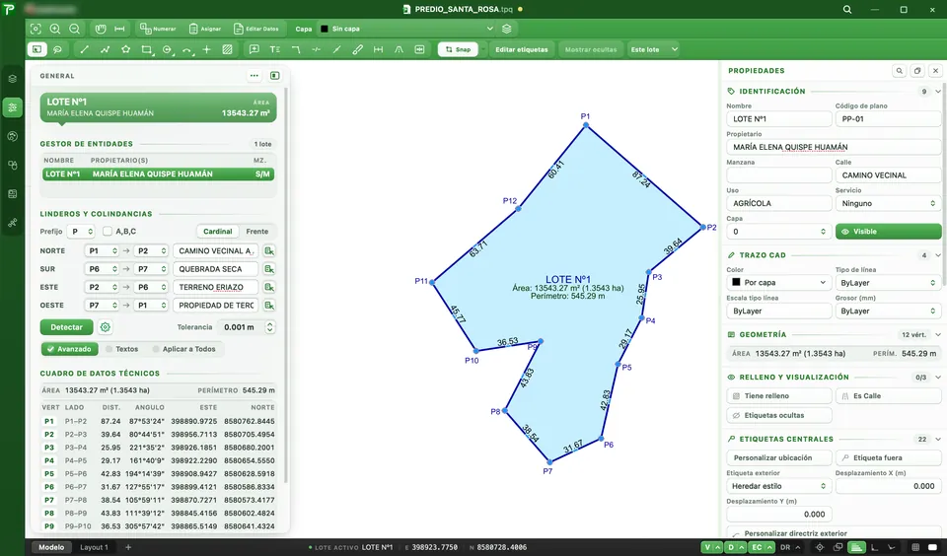Switch to the Frente tab

(256, 232)
